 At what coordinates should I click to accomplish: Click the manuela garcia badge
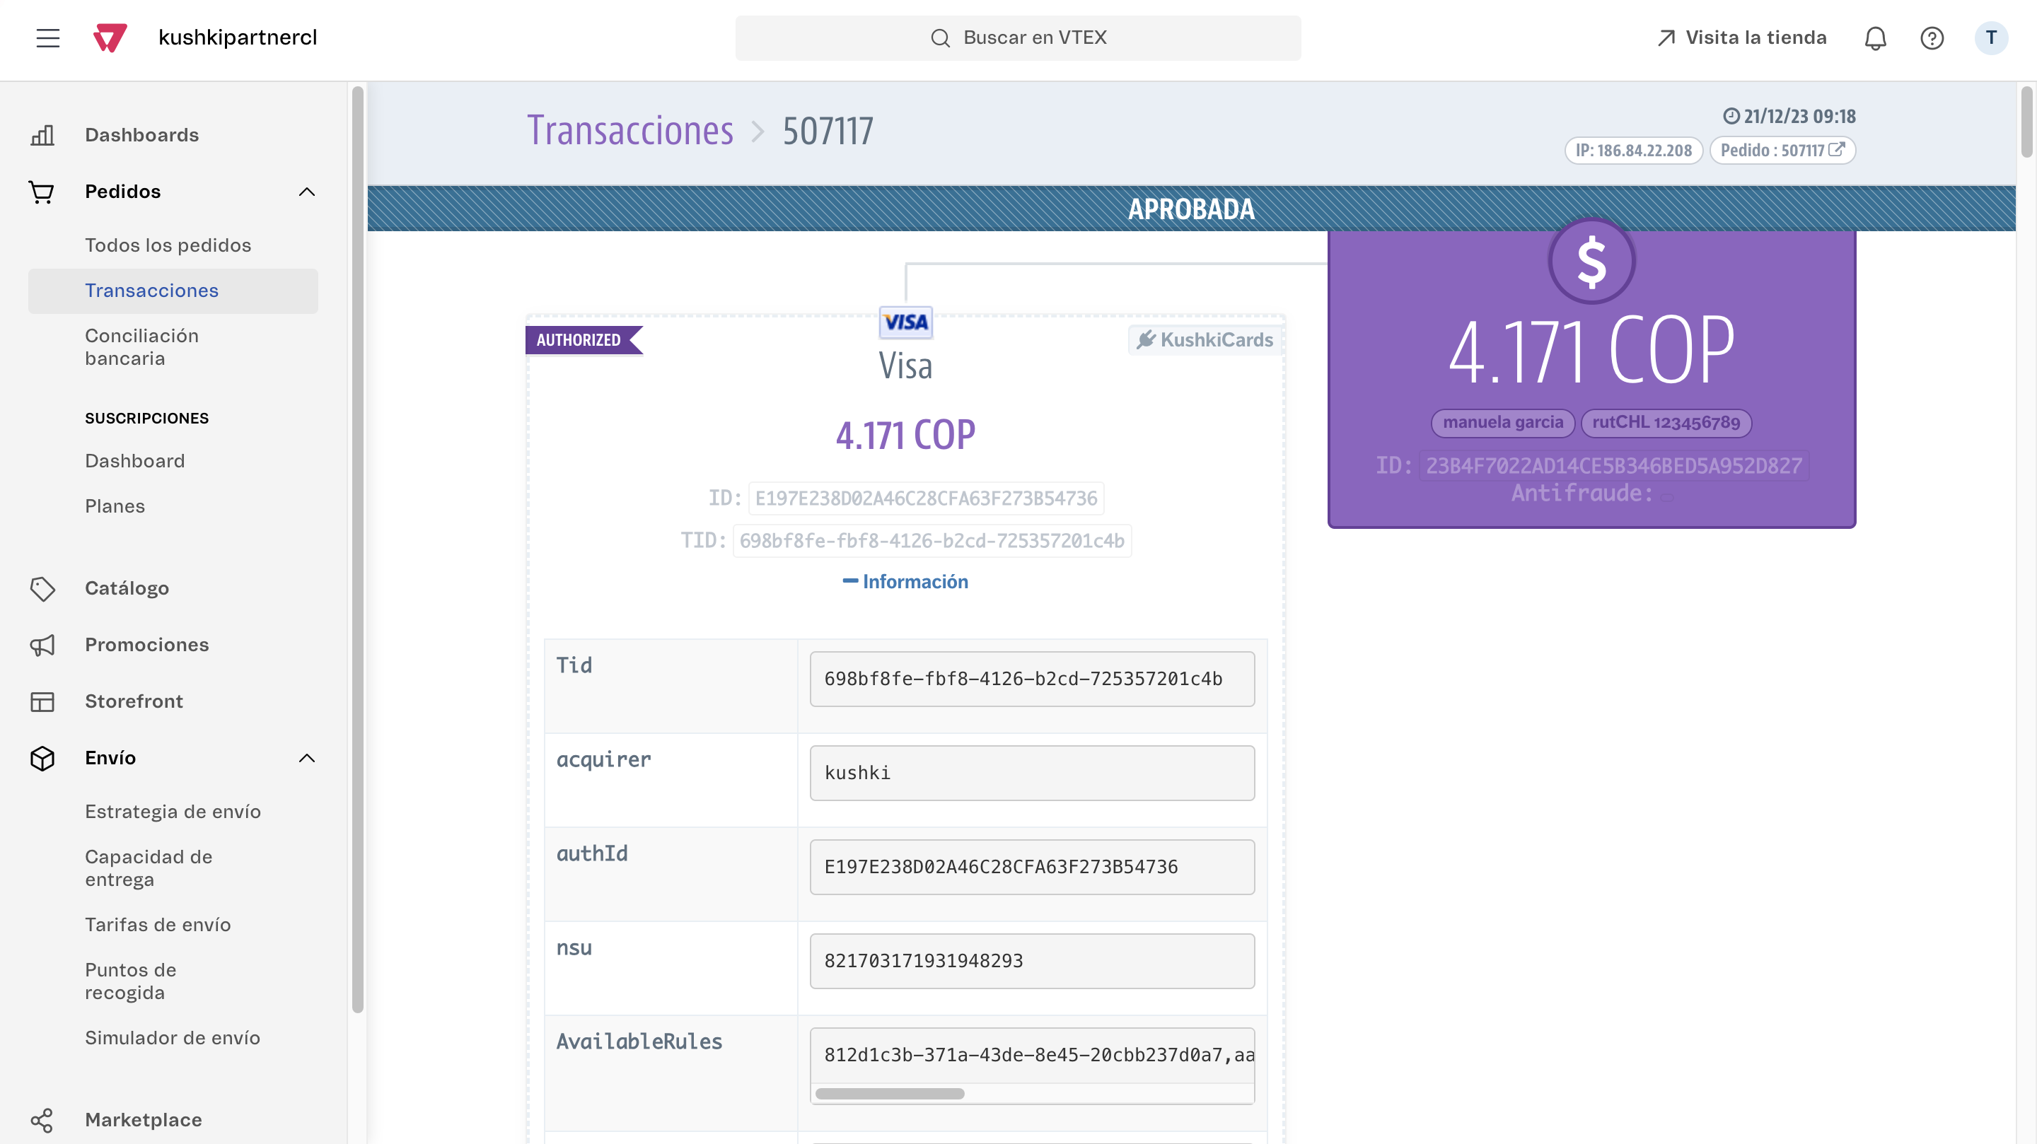coord(1502,422)
